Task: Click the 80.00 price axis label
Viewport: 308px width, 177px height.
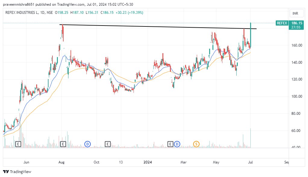Action: click(297, 114)
